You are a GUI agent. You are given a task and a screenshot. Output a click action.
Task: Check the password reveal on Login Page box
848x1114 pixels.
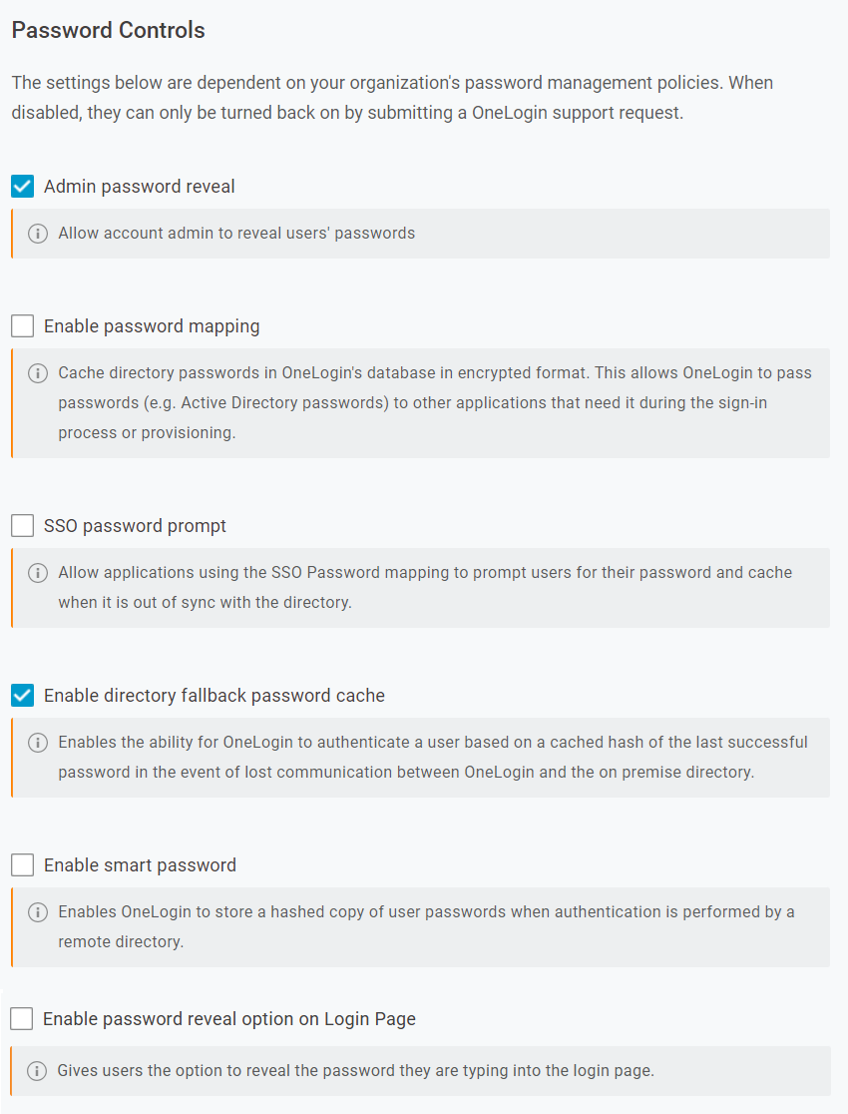point(22,1019)
